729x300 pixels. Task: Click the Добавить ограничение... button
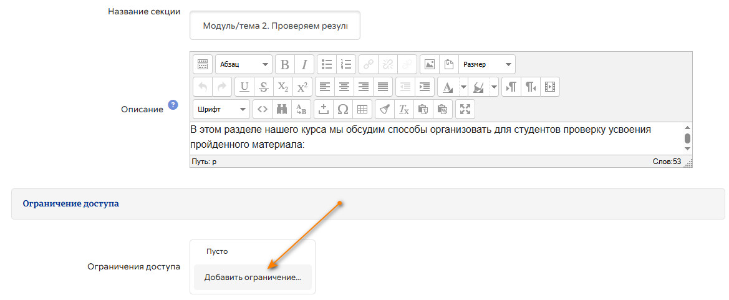click(x=253, y=278)
